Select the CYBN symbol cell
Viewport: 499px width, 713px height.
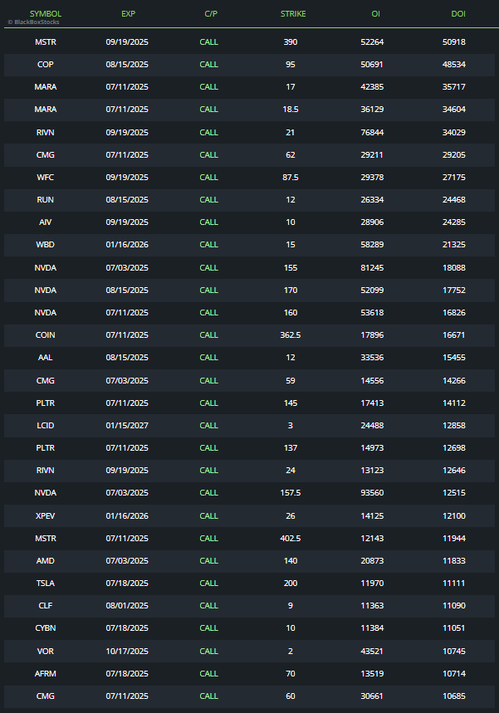[46, 628]
